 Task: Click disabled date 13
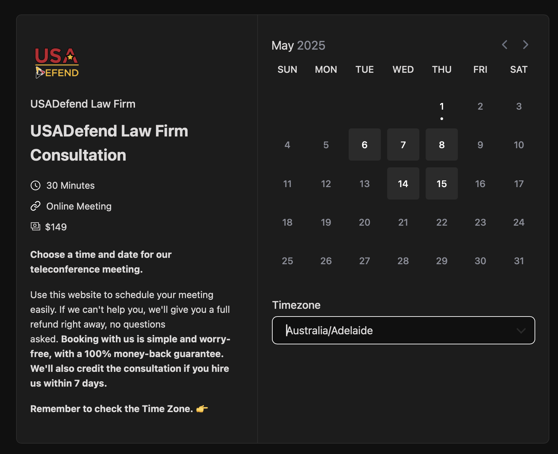(x=365, y=183)
